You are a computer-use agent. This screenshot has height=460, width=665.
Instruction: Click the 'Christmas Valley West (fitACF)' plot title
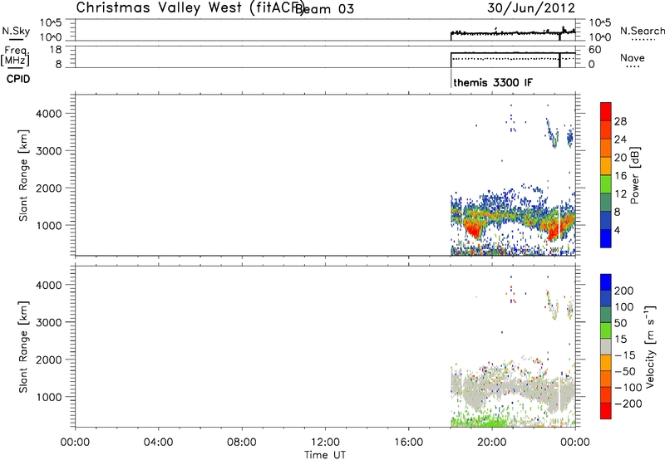(x=190, y=8)
